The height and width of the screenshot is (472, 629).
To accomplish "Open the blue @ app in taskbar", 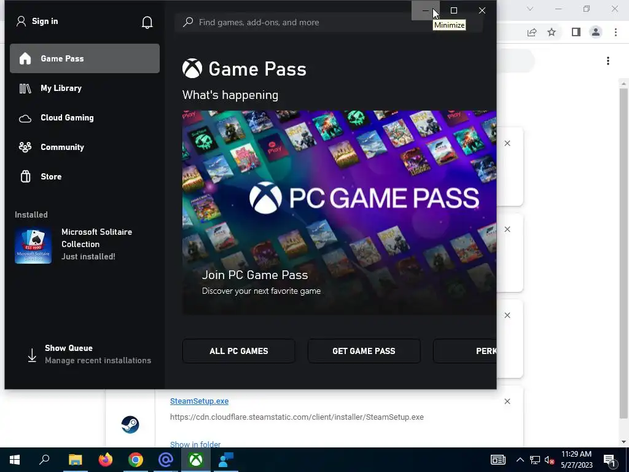I will [166, 460].
